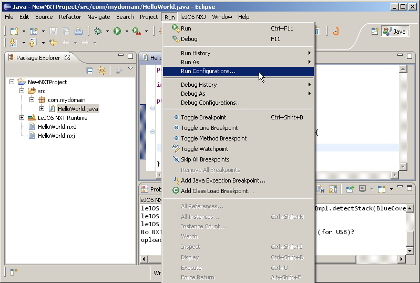
Task: Click the Save All toolbar icon
Action: [66, 32]
